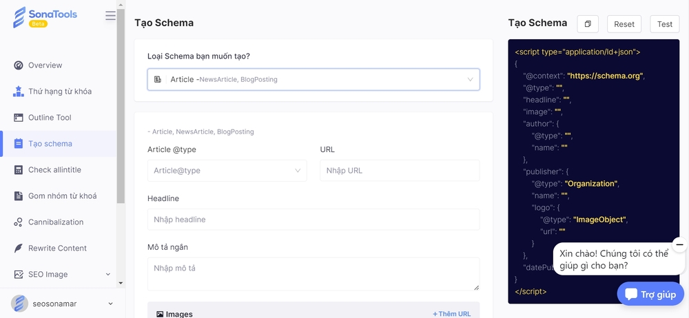This screenshot has width=689, height=318.
Task: Click the Article newspaper icon in schema selector
Action: coord(157,80)
